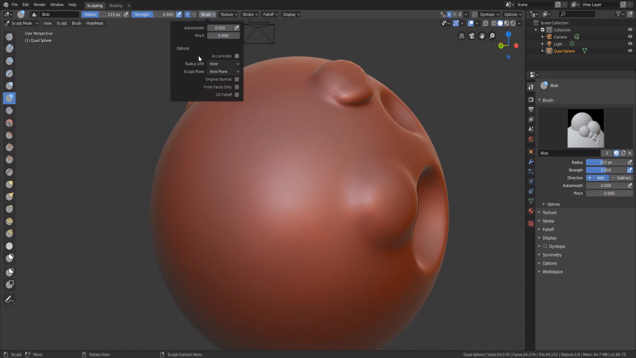Screen dimensions: 636x358
Task: Click the zoom view magnifier icon
Action: [x=492, y=36]
